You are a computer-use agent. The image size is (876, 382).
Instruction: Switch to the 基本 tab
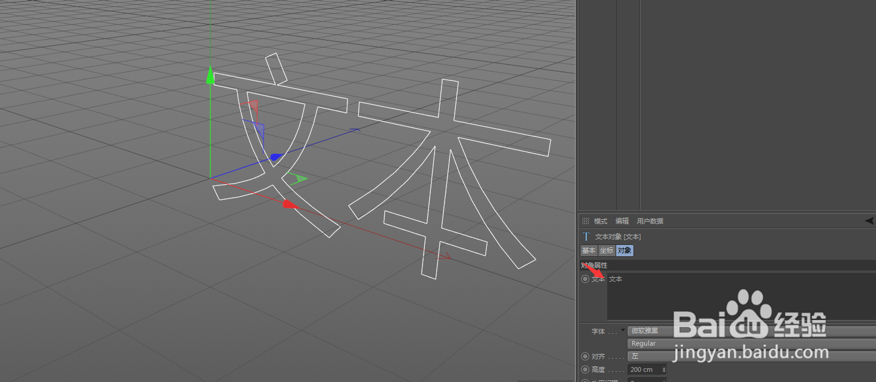[x=589, y=251]
